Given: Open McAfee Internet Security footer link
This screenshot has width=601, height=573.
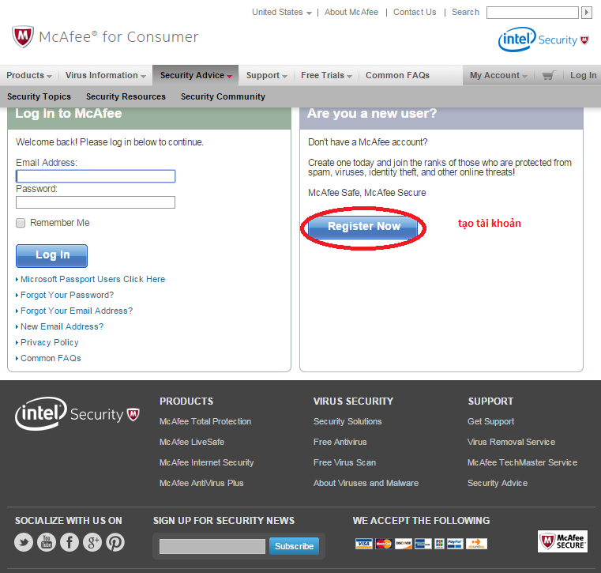Looking at the screenshot, I should click(207, 462).
